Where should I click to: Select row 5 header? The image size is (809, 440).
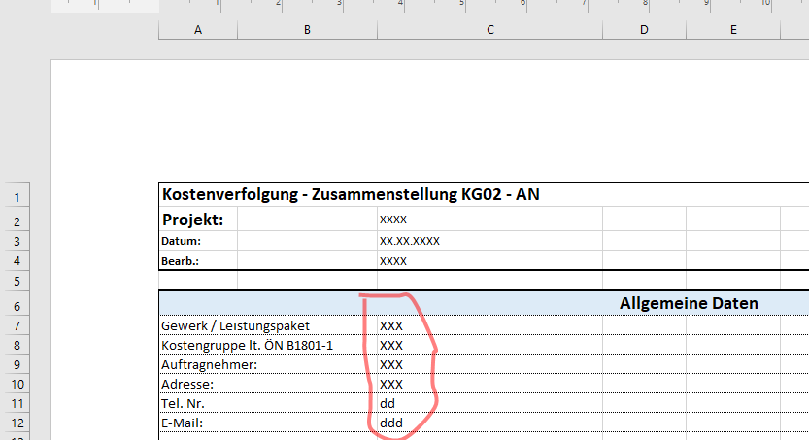click(24, 282)
